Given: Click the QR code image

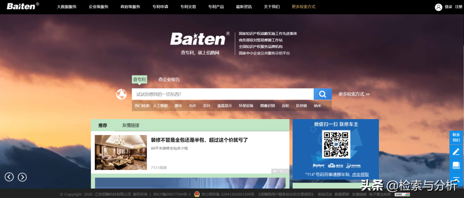Looking at the screenshot, I should pos(336,144).
